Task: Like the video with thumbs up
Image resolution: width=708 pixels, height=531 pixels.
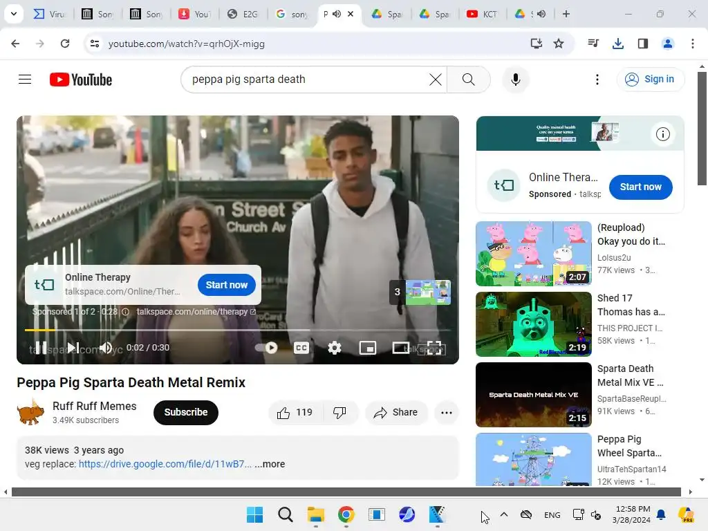Action: (295, 412)
